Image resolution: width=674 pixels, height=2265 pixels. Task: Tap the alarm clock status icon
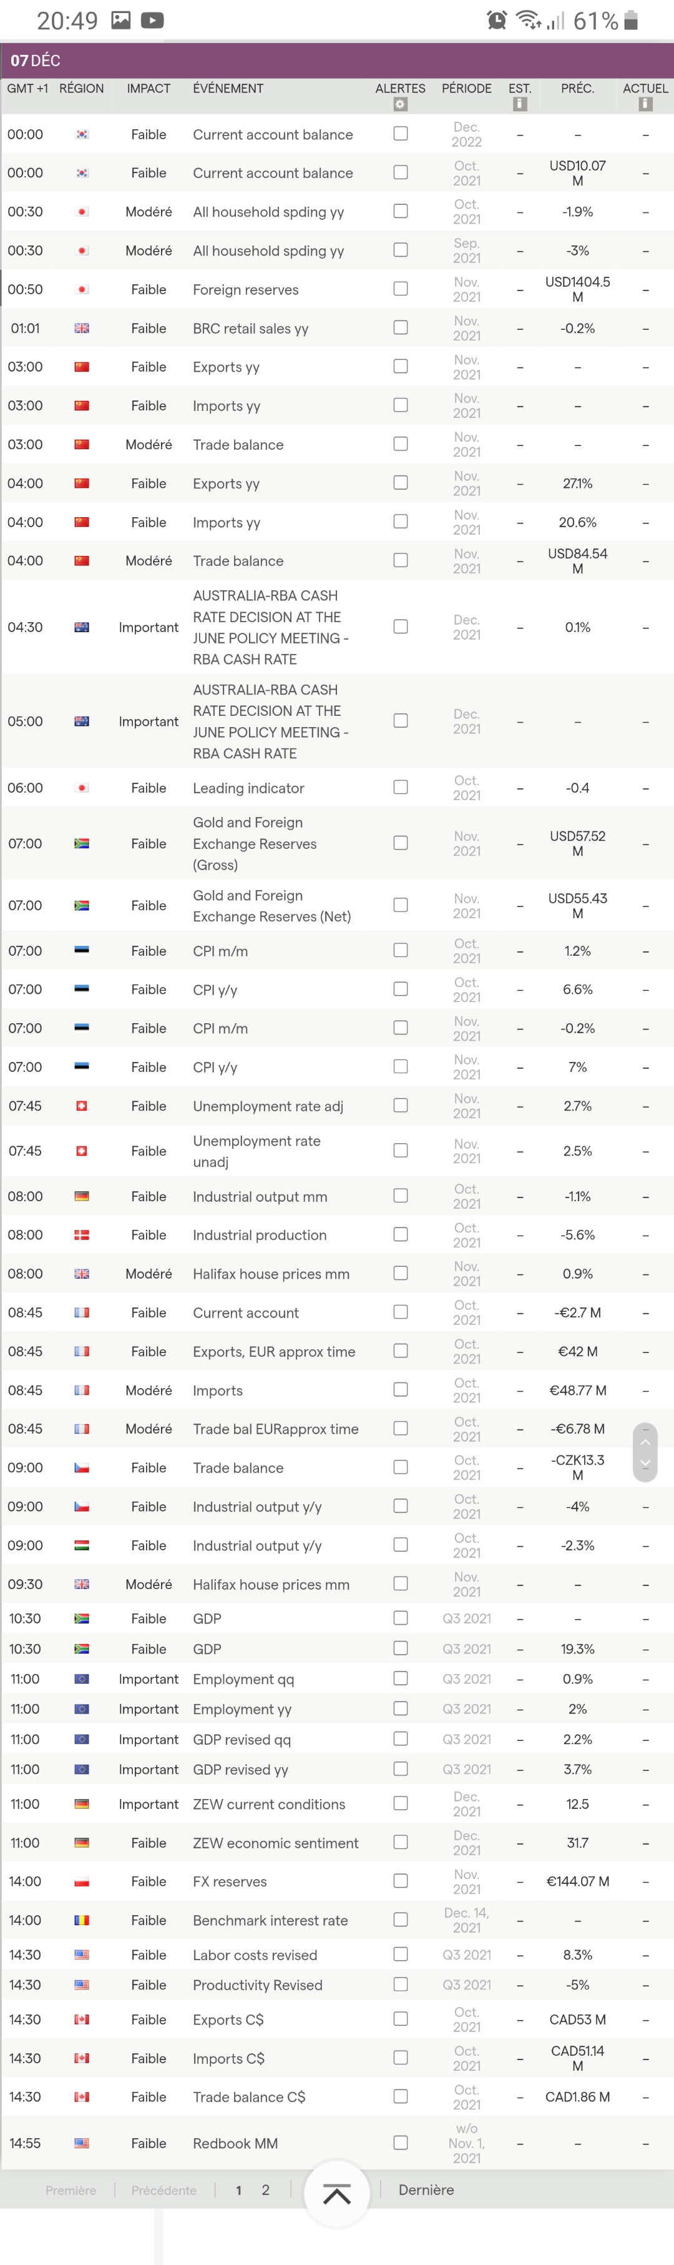(497, 20)
